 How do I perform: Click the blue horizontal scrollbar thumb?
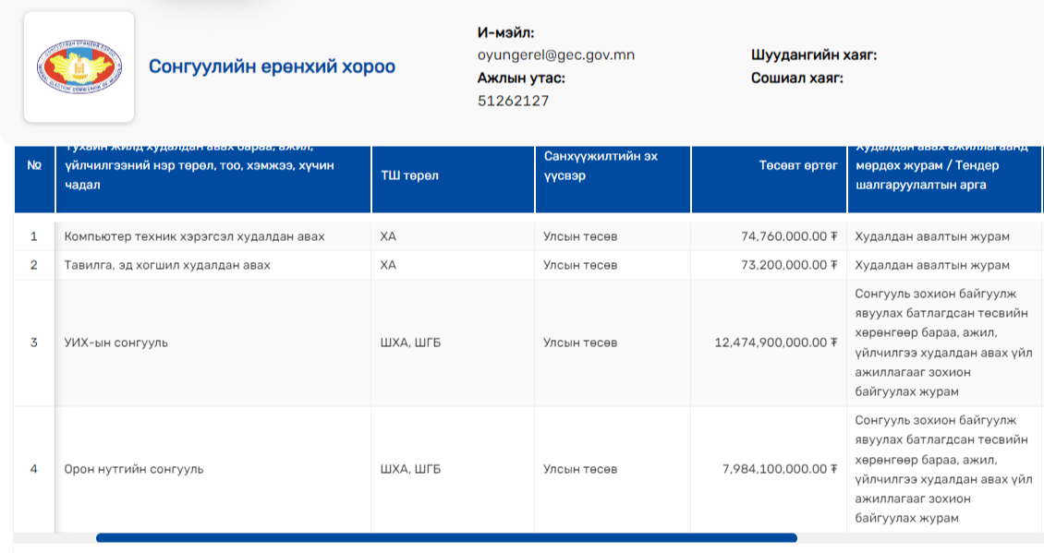(446, 537)
